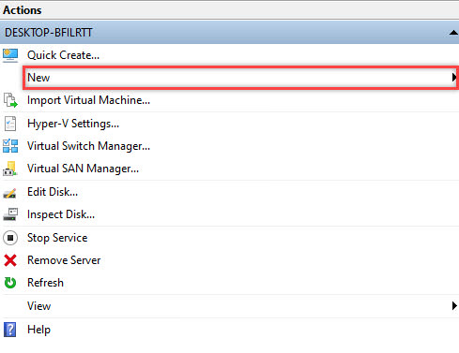Click Refresh action text

45,283
